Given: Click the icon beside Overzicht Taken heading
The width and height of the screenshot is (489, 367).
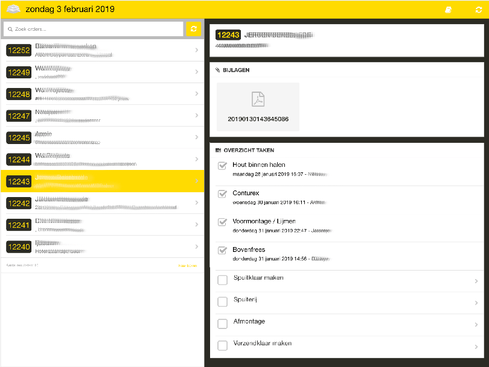Looking at the screenshot, I should pyautogui.click(x=218, y=150).
